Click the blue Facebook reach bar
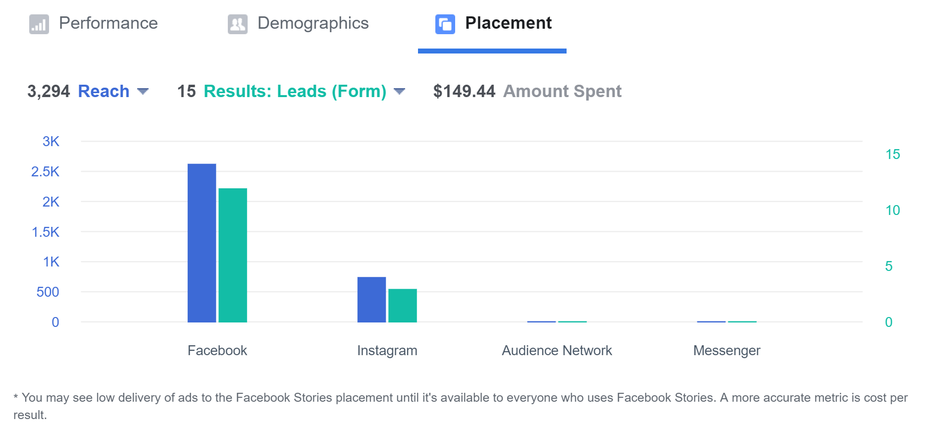Viewport: 940px width, 425px height. [x=202, y=243]
